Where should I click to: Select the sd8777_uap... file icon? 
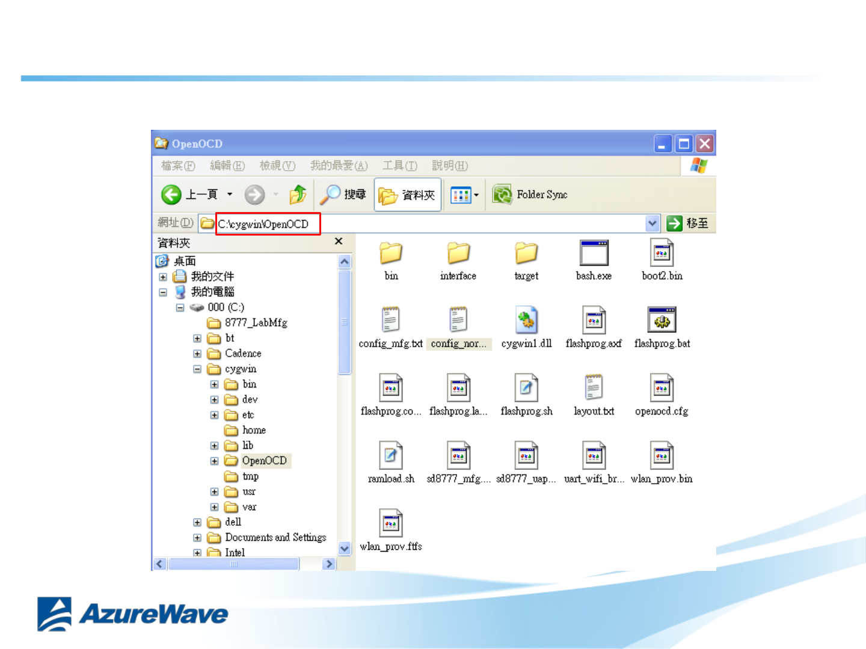tap(526, 456)
